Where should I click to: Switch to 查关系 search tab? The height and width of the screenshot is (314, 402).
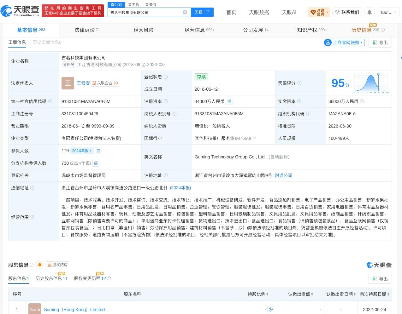coord(151,4)
